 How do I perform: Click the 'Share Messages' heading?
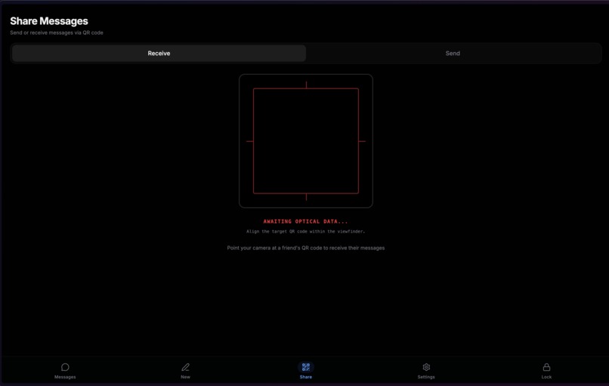coord(49,21)
